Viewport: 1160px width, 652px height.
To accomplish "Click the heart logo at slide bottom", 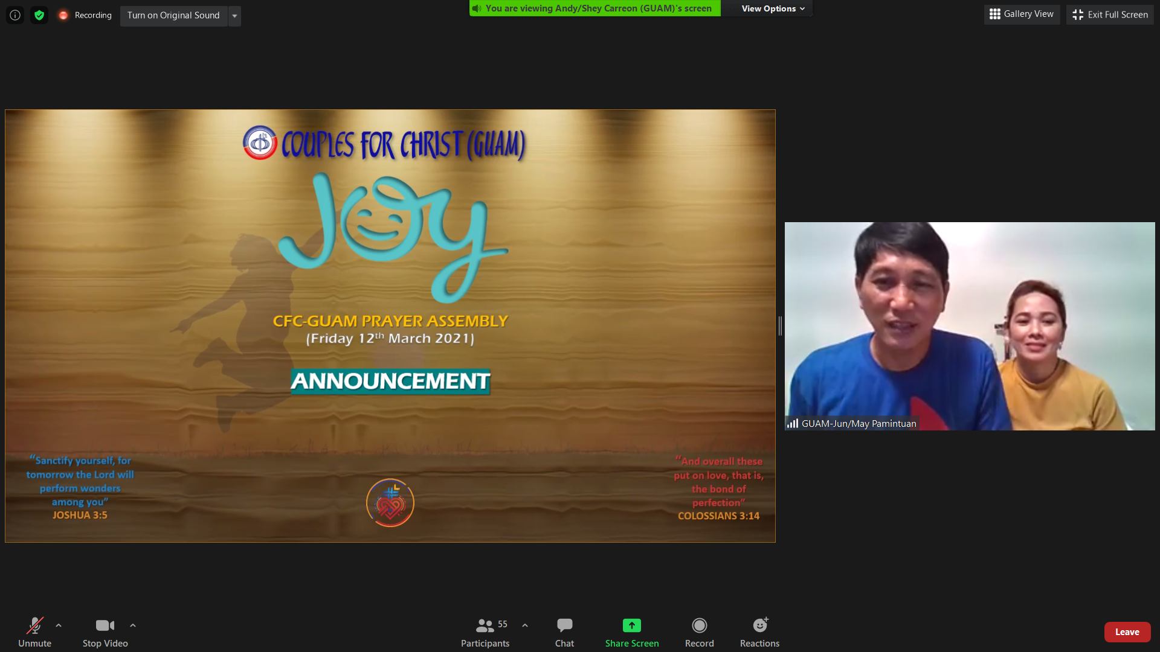I will (x=390, y=503).
